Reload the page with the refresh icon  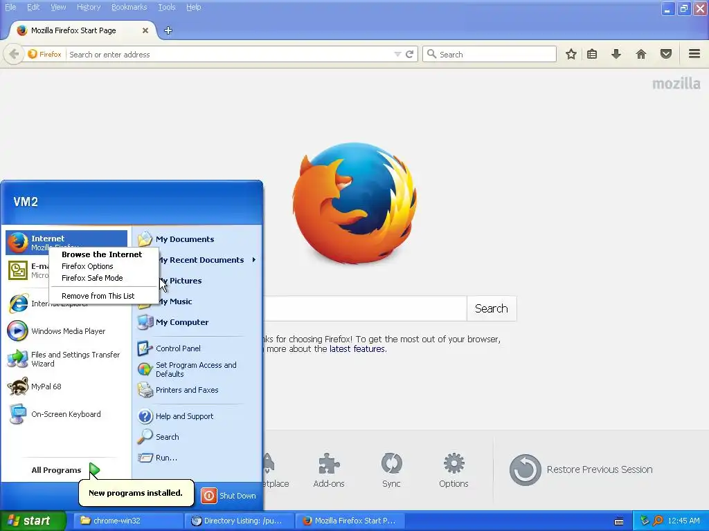click(x=410, y=54)
